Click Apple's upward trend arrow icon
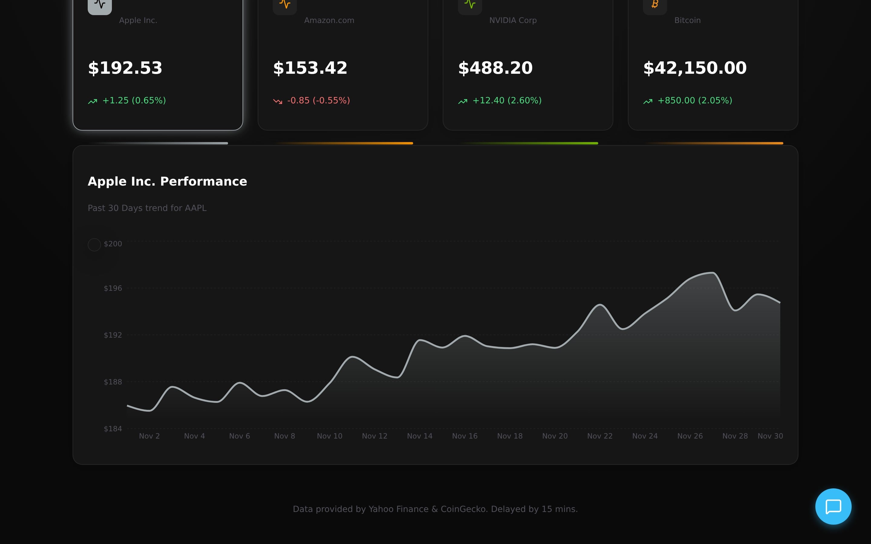Viewport: 871px width, 544px height. [x=93, y=102]
